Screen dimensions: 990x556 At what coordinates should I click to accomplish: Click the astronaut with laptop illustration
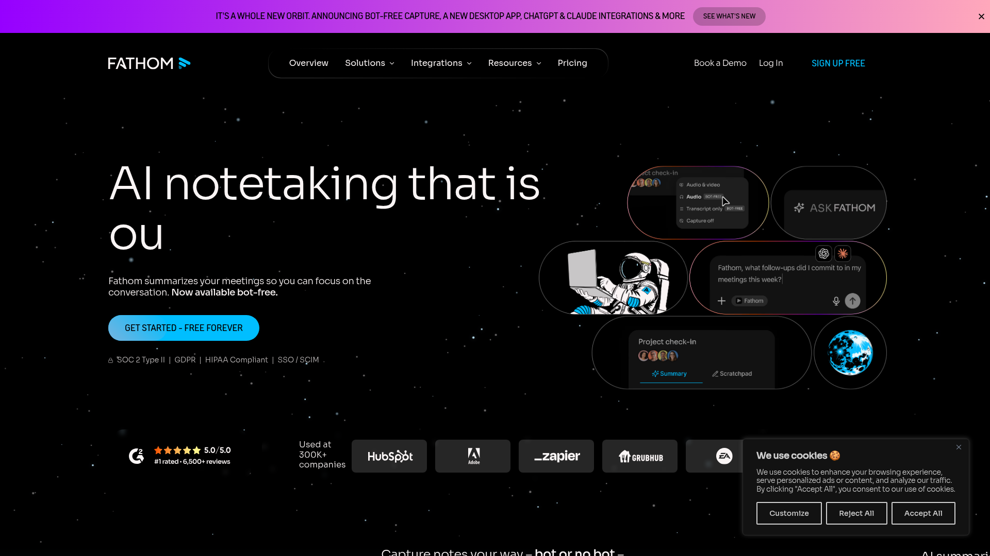[618, 281]
